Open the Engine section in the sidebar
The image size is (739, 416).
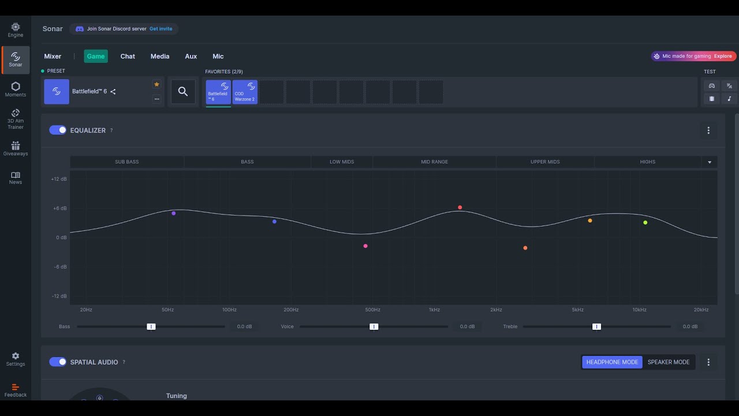tap(16, 30)
